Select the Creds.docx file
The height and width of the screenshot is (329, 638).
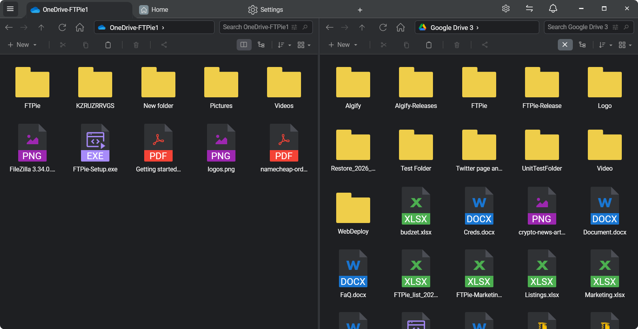point(479,211)
